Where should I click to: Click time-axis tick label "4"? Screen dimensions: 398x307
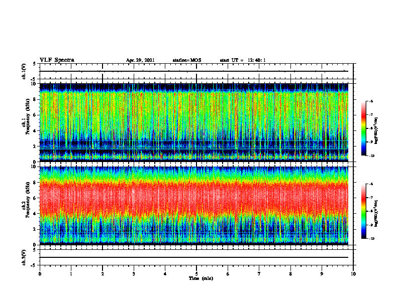coord(165,274)
